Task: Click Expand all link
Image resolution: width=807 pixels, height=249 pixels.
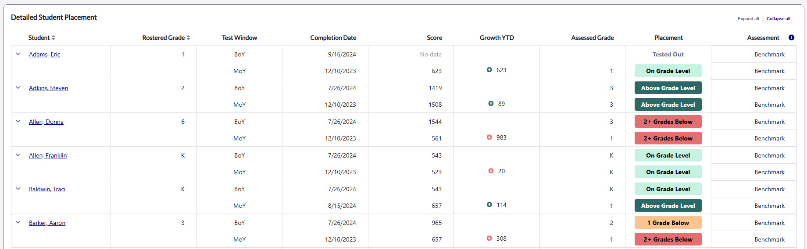Action: (748, 19)
